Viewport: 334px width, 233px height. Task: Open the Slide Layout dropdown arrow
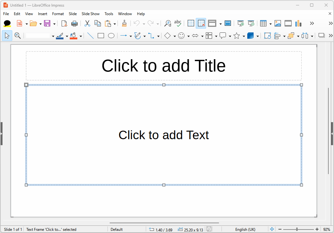(x=221, y=24)
